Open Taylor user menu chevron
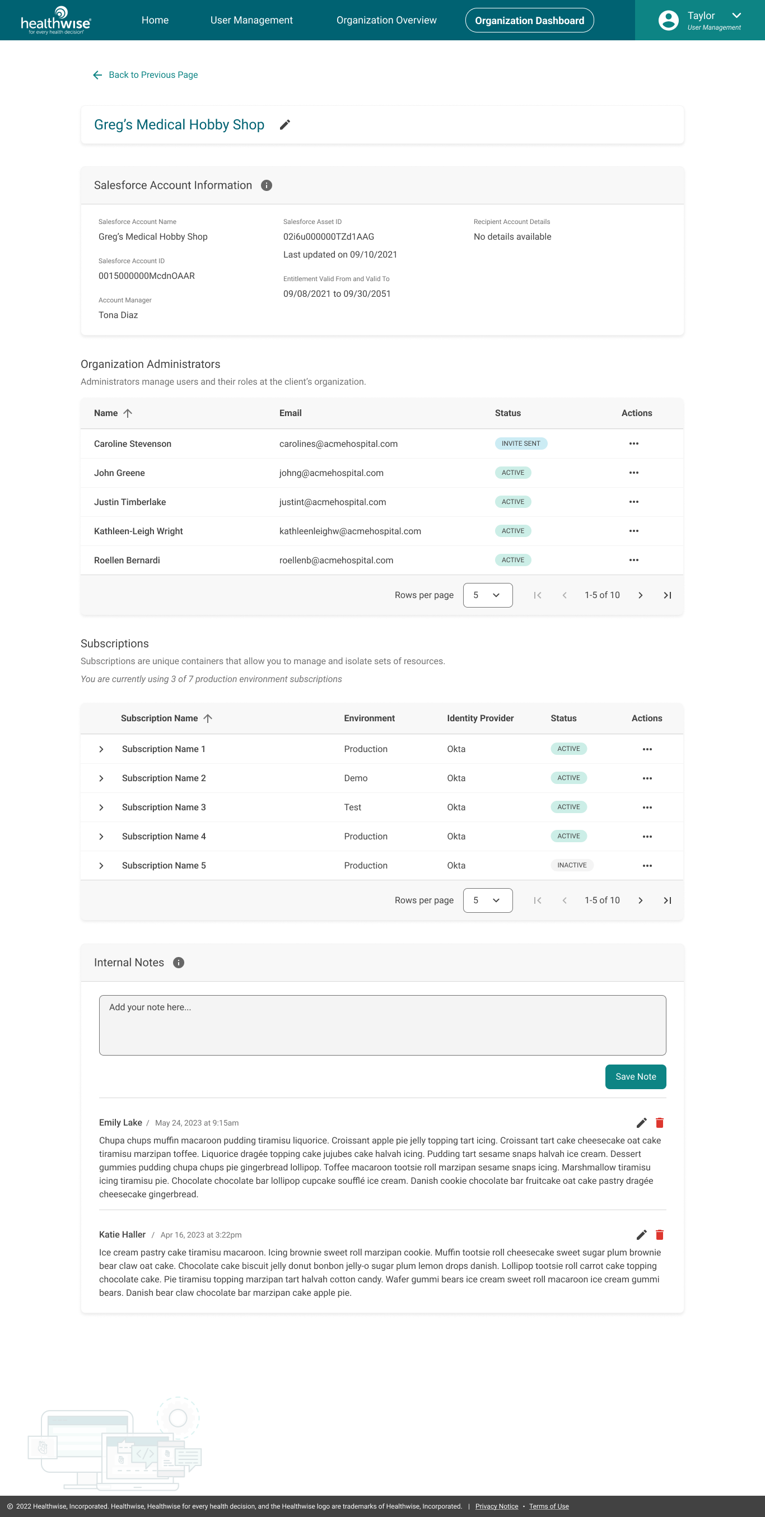The width and height of the screenshot is (765, 1517). [x=736, y=15]
